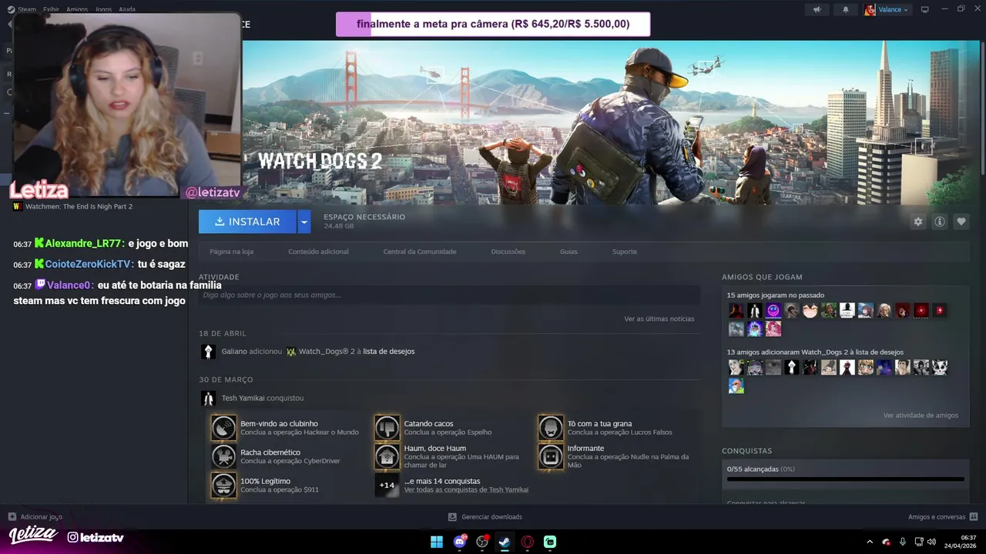Open the OBS Studio taskbar icon
The width and height of the screenshot is (986, 554).
click(x=482, y=542)
